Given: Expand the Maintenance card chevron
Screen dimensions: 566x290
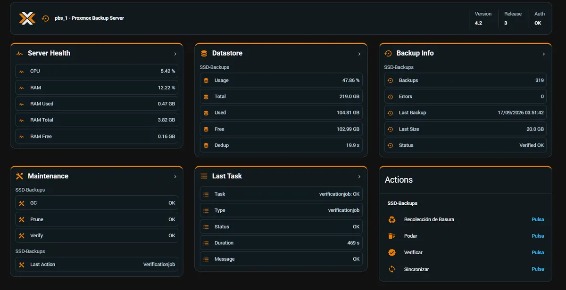Looking at the screenshot, I should [175, 177].
